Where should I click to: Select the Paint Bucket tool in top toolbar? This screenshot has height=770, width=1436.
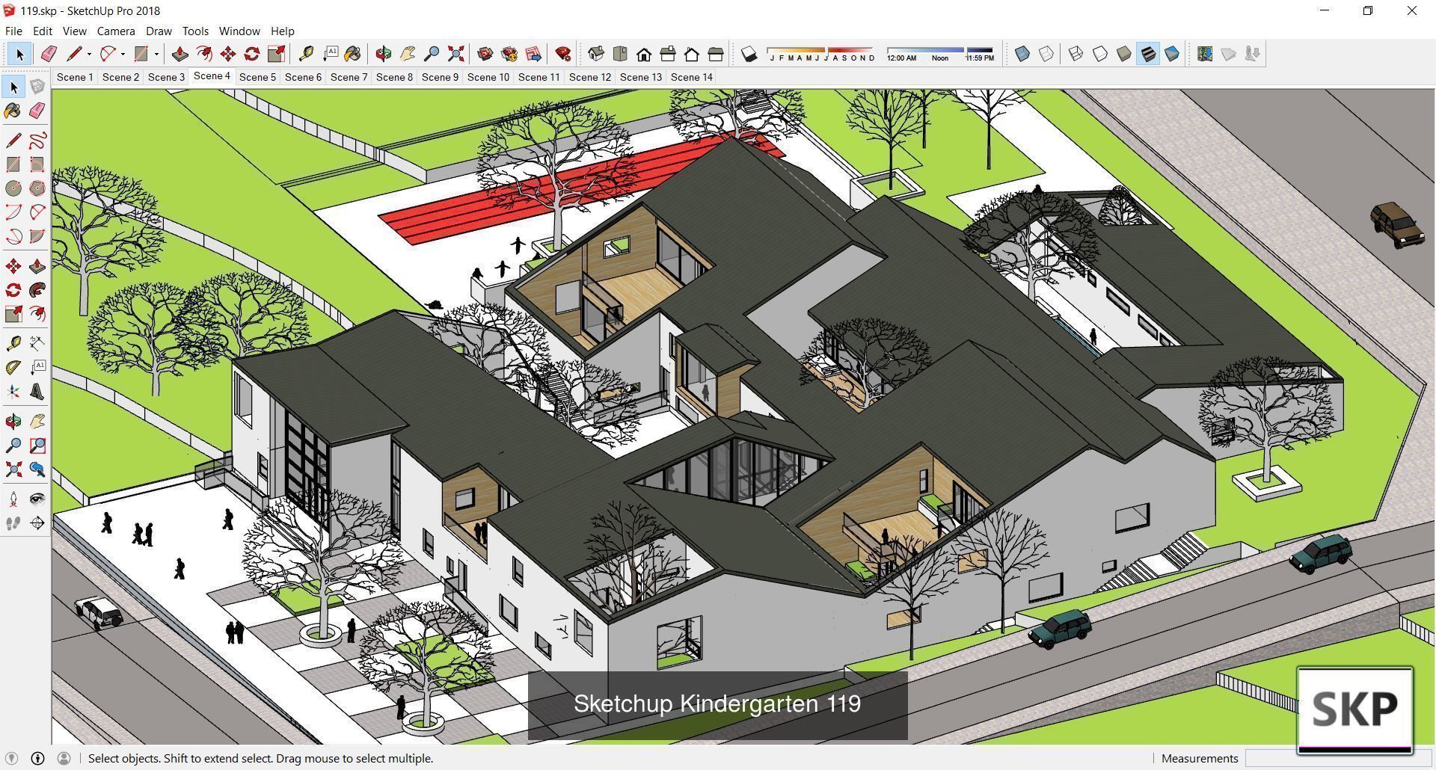pyautogui.click(x=352, y=54)
